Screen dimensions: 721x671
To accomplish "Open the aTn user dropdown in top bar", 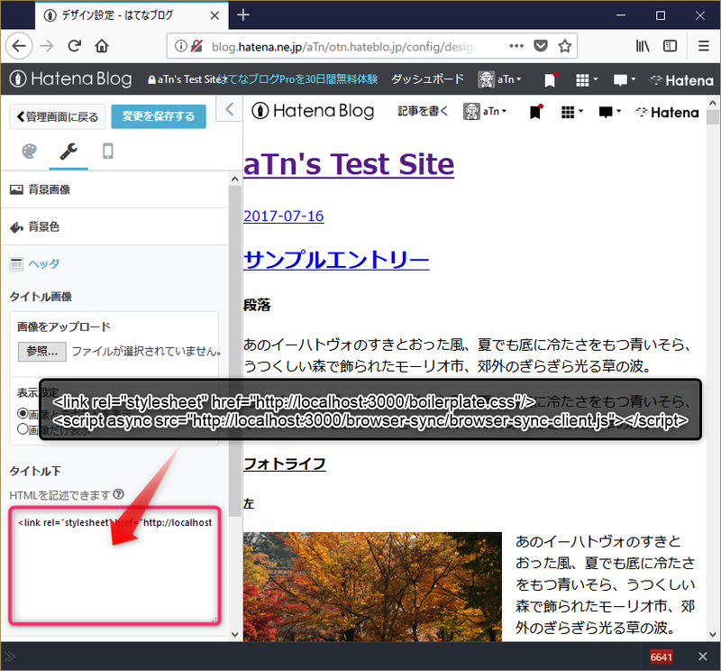I will (x=497, y=79).
